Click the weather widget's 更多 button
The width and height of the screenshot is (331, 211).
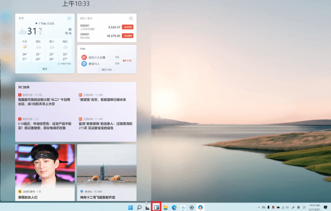(x=45, y=69)
